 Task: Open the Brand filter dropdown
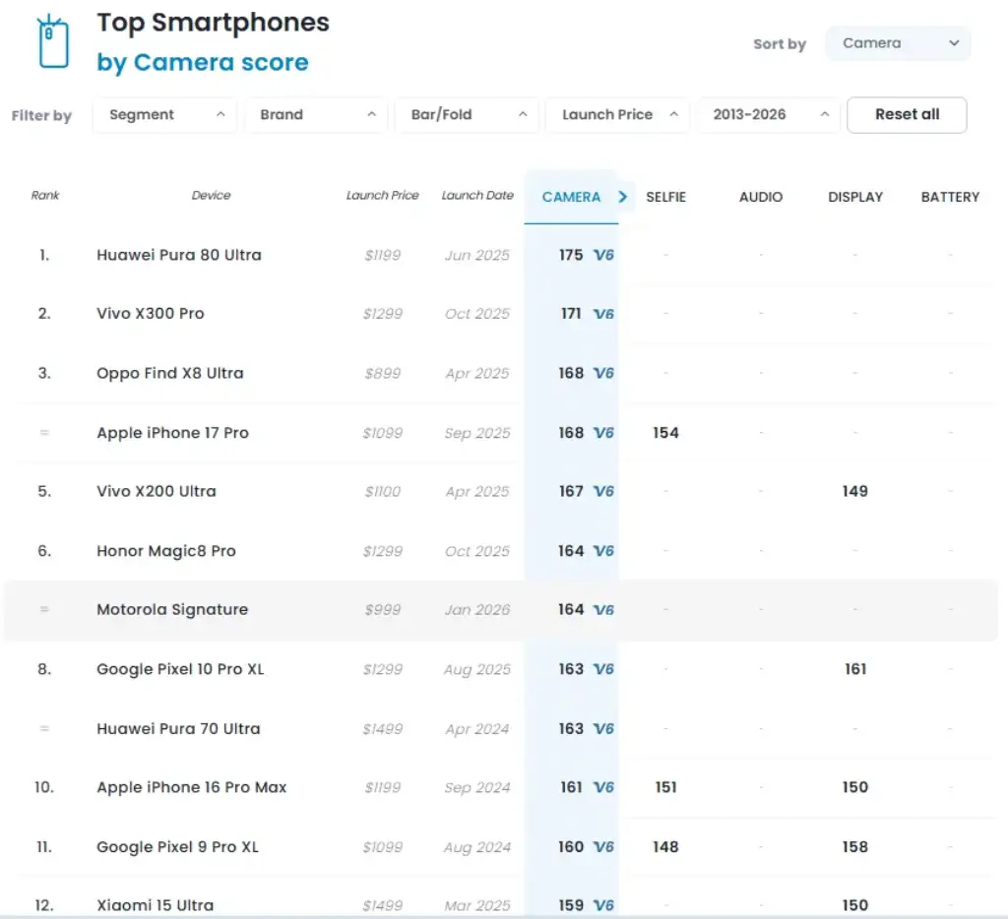pos(316,115)
